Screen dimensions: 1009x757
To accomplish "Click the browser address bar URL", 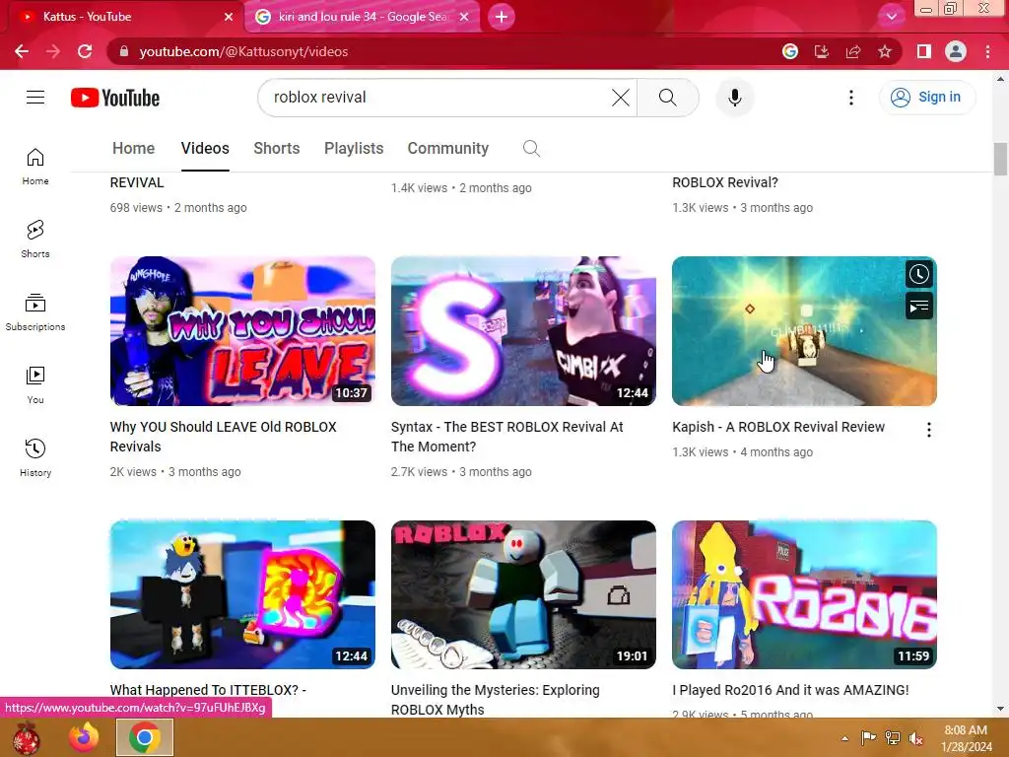I will click(x=243, y=51).
